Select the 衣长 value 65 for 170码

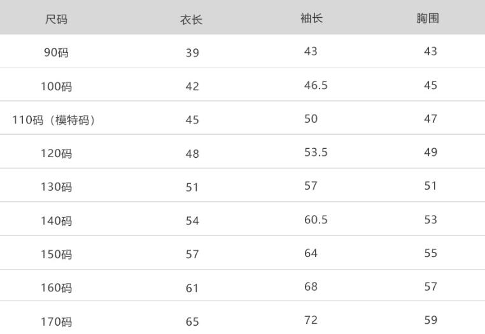coord(192,322)
